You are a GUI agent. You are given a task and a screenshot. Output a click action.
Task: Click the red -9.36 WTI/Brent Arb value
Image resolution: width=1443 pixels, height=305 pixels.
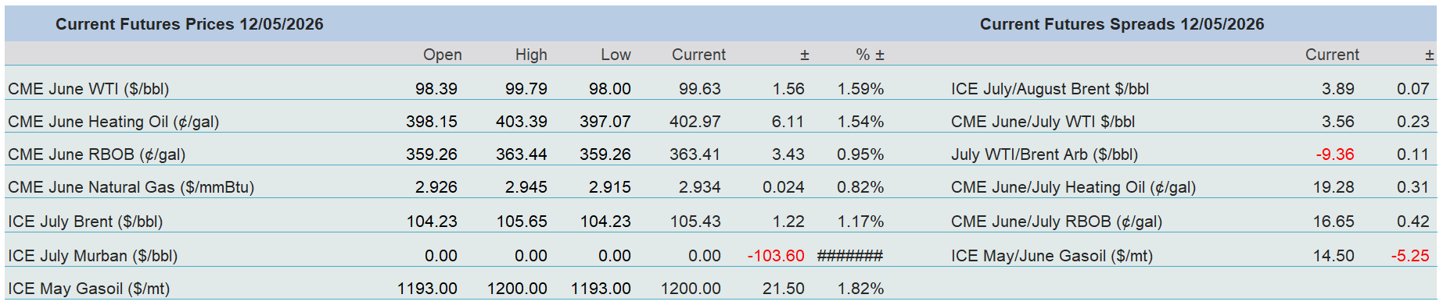(1334, 154)
